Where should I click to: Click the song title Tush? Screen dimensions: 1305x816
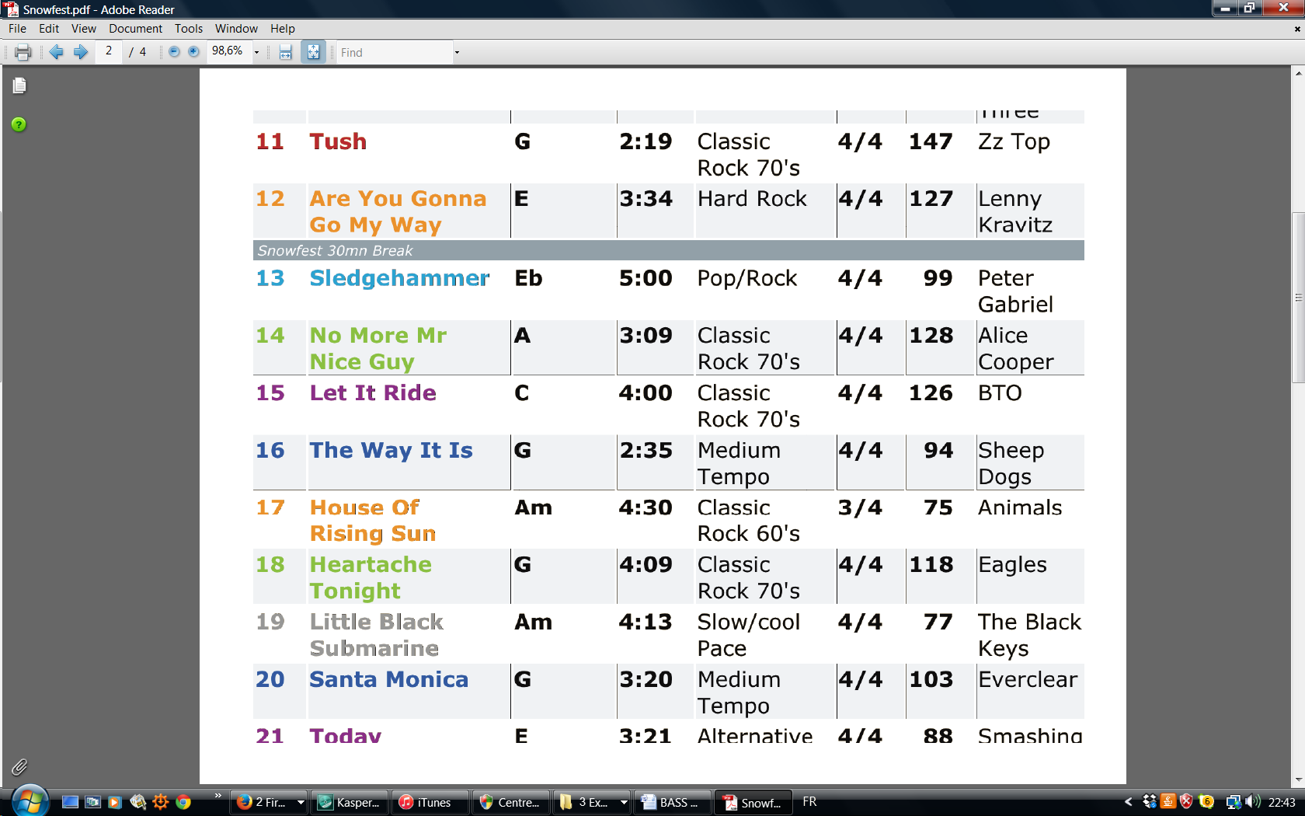click(338, 141)
